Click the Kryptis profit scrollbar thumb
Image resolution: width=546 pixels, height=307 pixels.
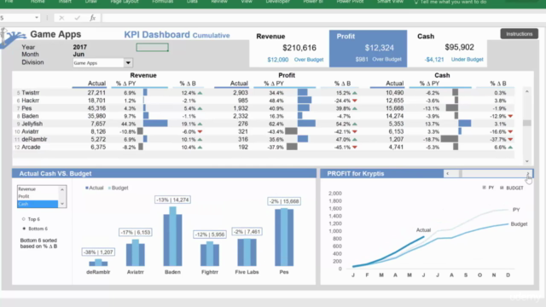tap(461, 174)
